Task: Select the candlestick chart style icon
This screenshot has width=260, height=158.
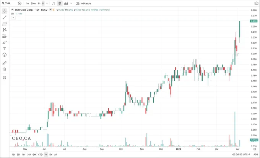Action: point(60,3)
